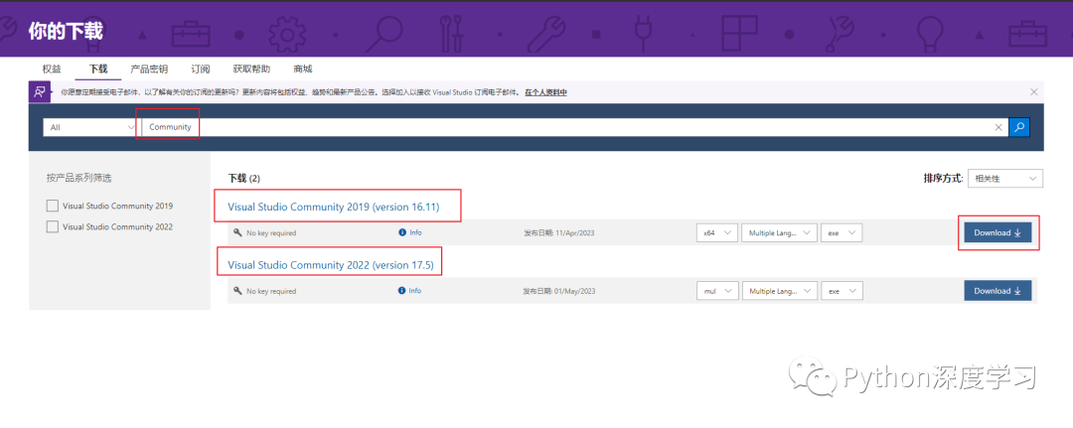This screenshot has height=428, width=1073.
Task: Check Visual Studio Community 2019 filter
Action: (52, 206)
